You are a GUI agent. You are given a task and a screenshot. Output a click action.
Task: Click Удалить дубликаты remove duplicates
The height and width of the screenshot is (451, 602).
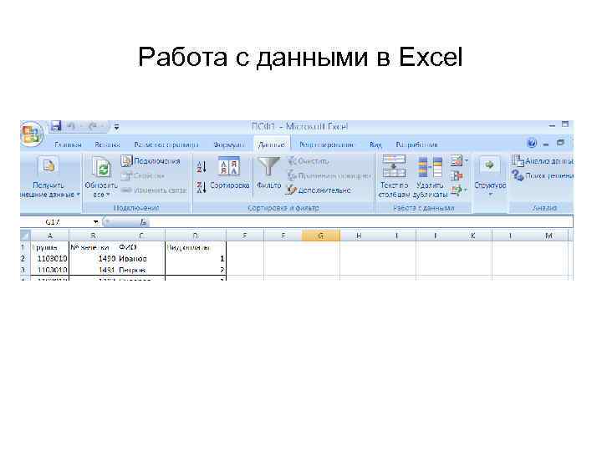click(430, 176)
